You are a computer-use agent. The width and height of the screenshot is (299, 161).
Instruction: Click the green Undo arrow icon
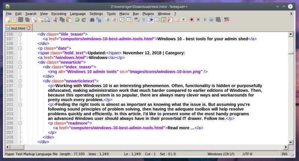tap(77, 20)
